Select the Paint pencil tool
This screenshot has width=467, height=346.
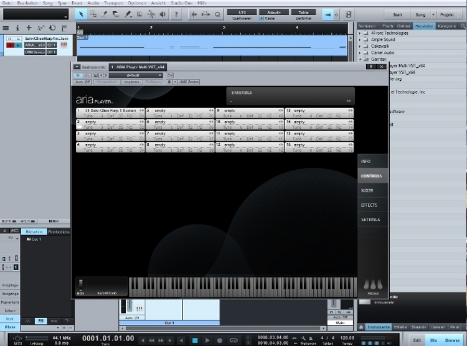pyautogui.click(x=128, y=14)
